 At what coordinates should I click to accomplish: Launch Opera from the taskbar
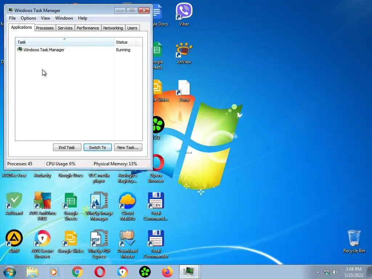[x=100, y=272]
